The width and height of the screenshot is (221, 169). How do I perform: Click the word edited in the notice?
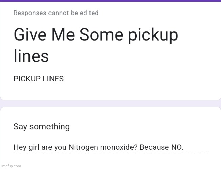click(x=89, y=13)
